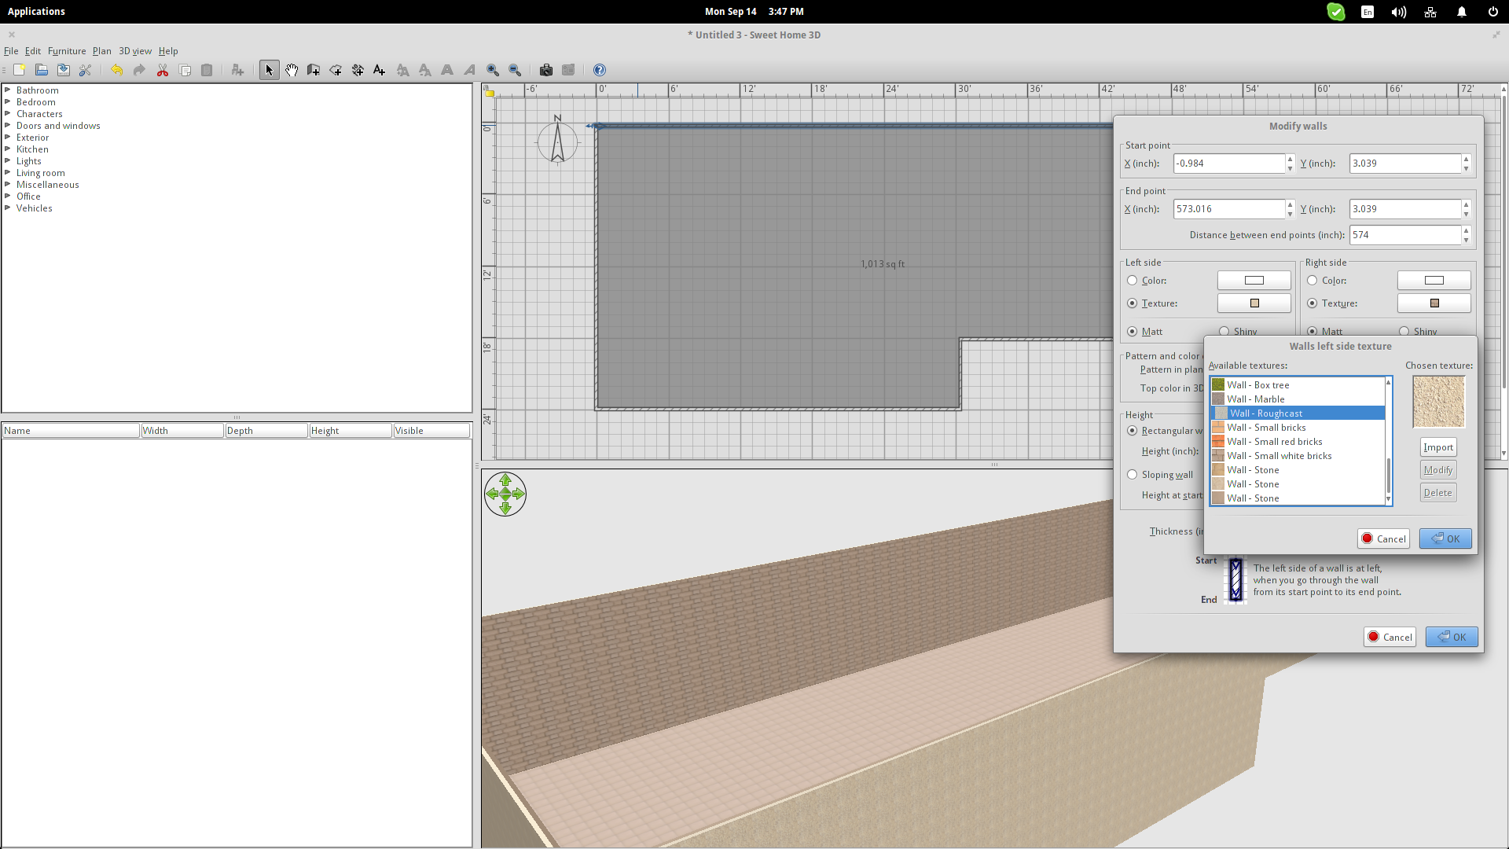Click the Cut scissors icon
The image size is (1509, 849).
(x=163, y=70)
